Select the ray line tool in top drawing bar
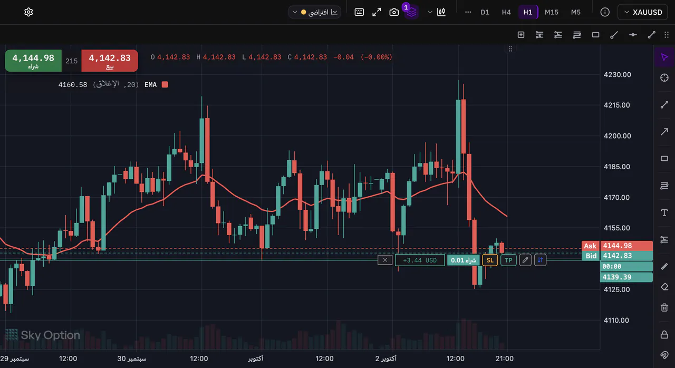 (614, 35)
